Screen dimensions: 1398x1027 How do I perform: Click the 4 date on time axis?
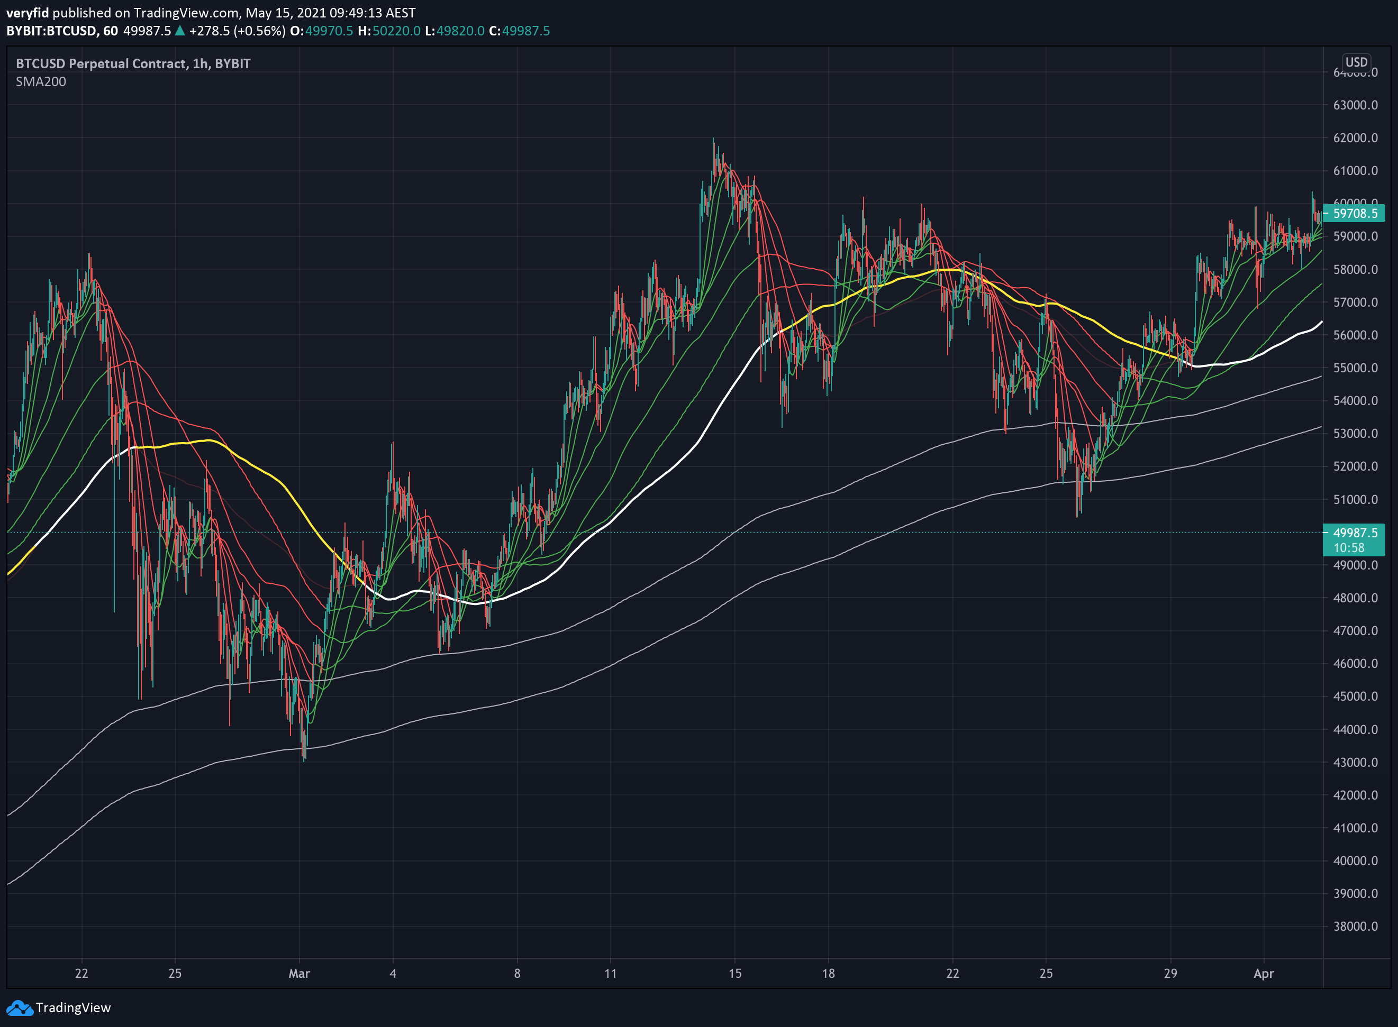[x=393, y=974]
